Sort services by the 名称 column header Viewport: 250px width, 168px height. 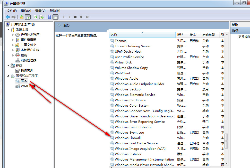pyautogui.click(x=142, y=35)
